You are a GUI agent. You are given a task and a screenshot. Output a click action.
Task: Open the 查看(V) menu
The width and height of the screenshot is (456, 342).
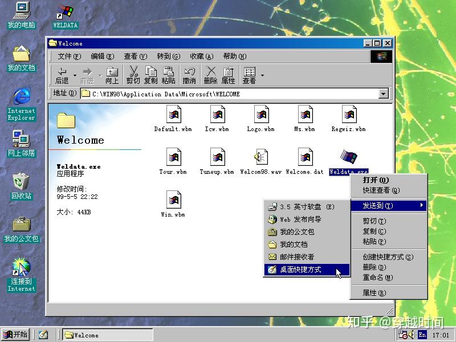[135, 56]
